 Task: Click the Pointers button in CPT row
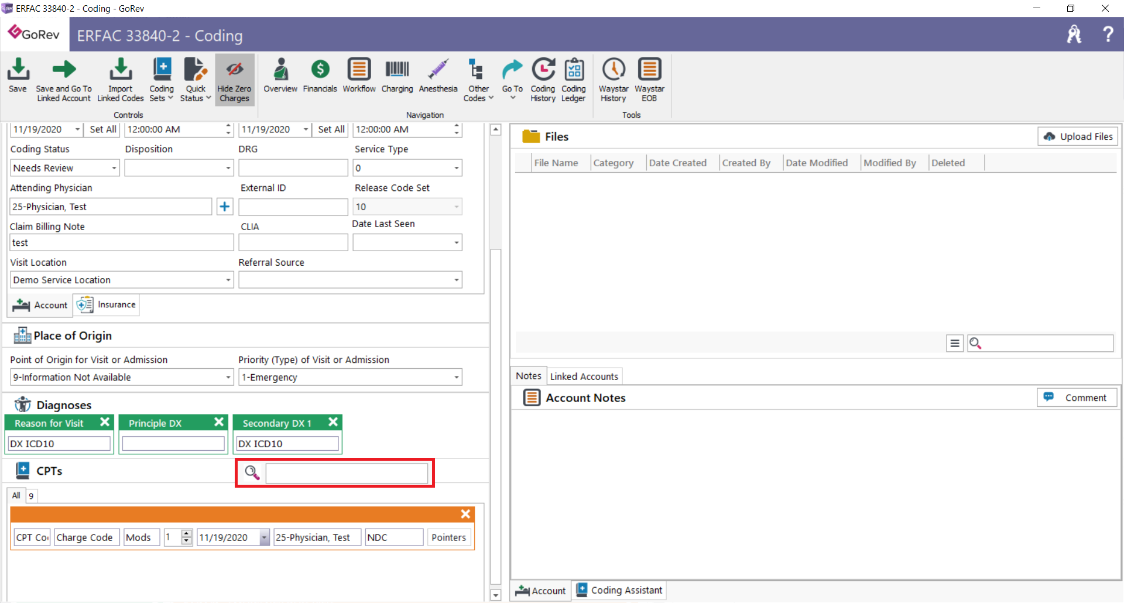pyautogui.click(x=449, y=537)
